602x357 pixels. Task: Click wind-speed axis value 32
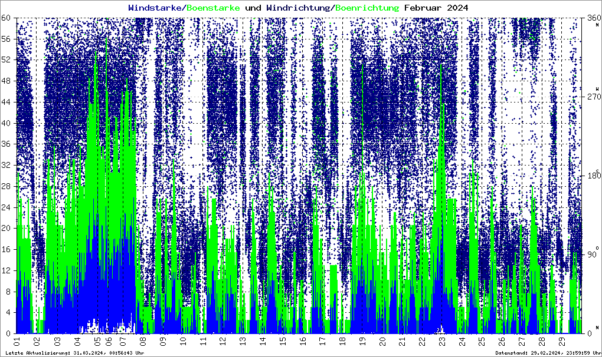[x=6, y=165]
